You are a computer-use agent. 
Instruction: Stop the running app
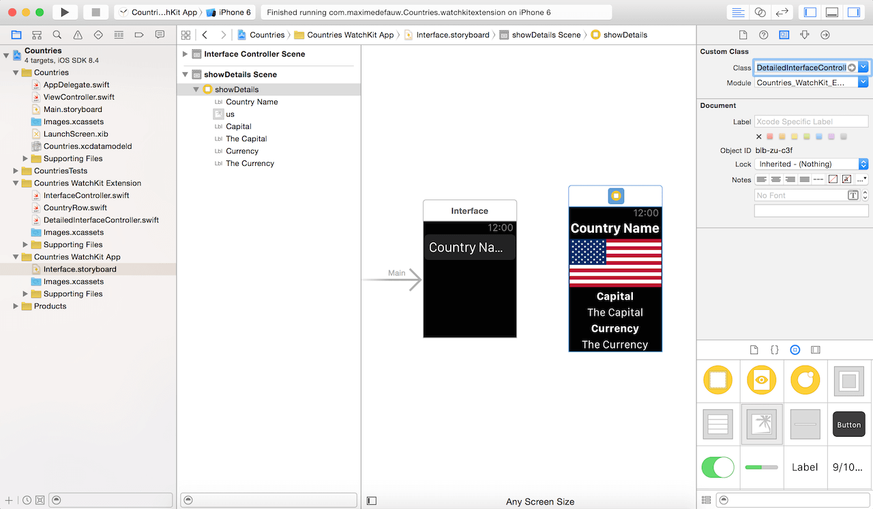95,12
